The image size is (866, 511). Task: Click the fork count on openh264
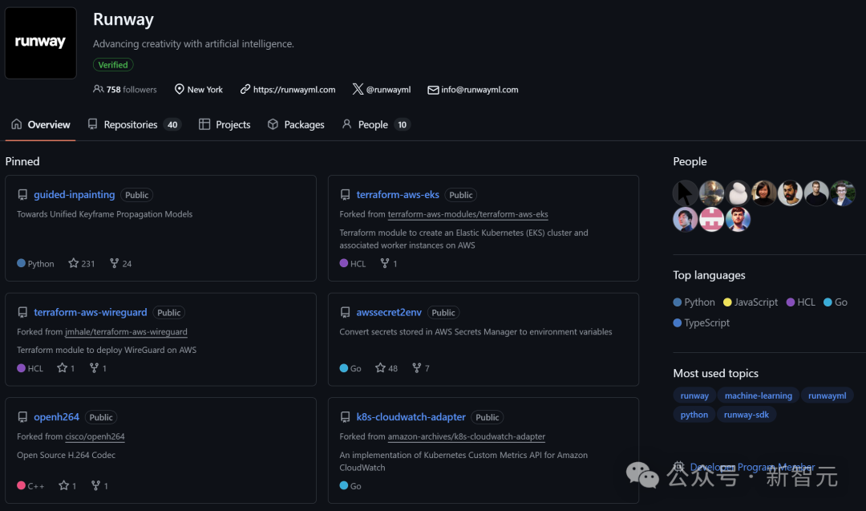(99, 485)
